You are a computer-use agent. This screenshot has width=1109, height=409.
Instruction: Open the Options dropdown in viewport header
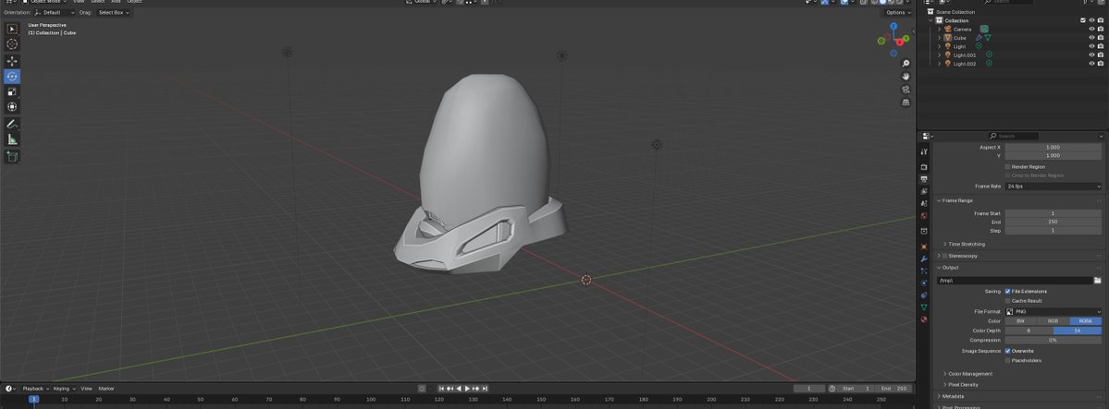coord(897,13)
